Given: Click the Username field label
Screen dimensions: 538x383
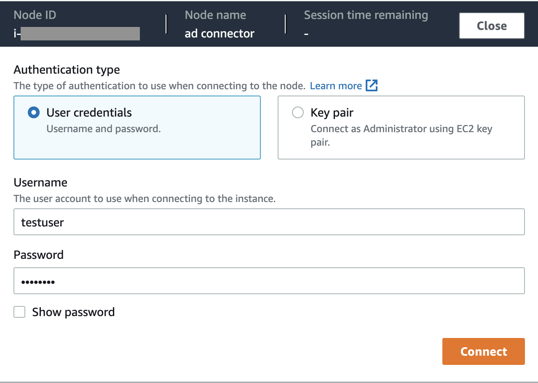Looking at the screenshot, I should 40,182.
